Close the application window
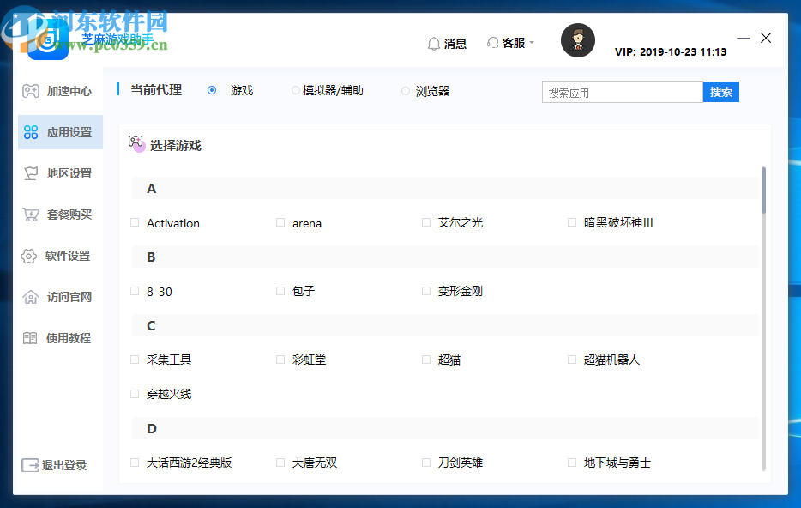This screenshot has height=508, width=801. 766,38
